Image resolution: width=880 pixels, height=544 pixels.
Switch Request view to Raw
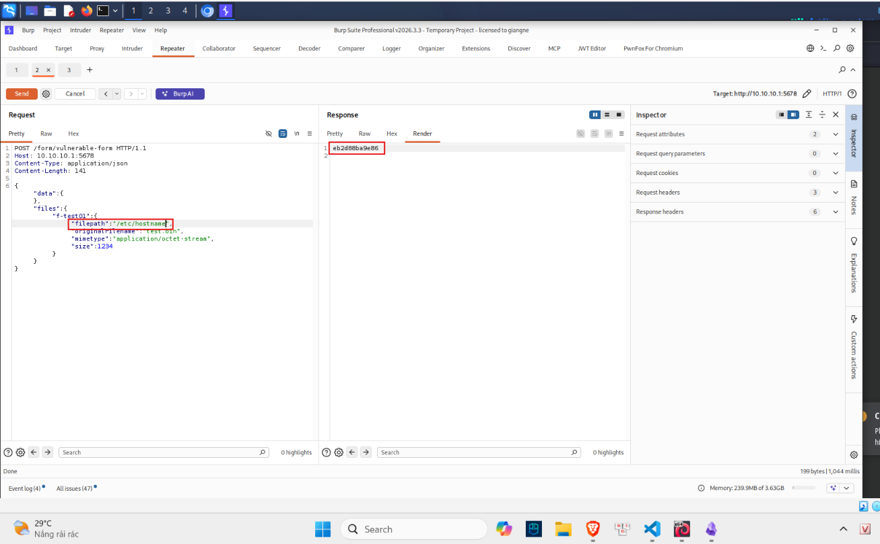46,133
